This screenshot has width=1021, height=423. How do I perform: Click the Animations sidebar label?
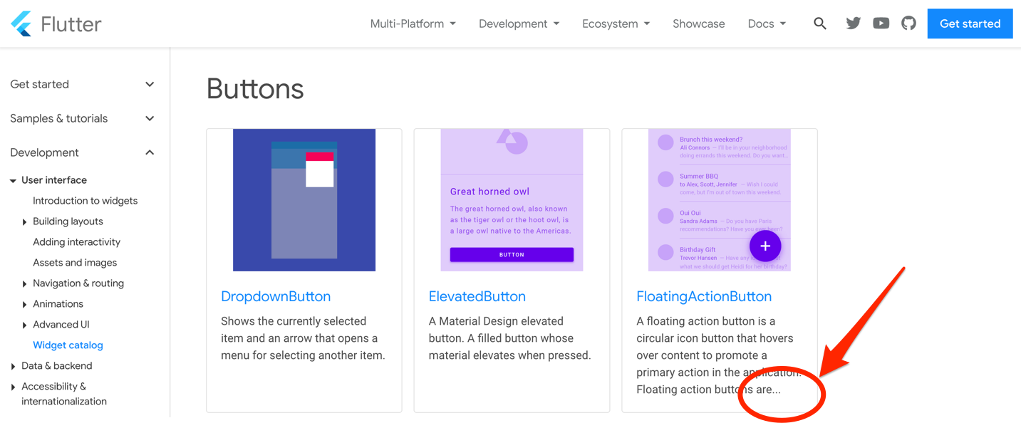coord(58,304)
